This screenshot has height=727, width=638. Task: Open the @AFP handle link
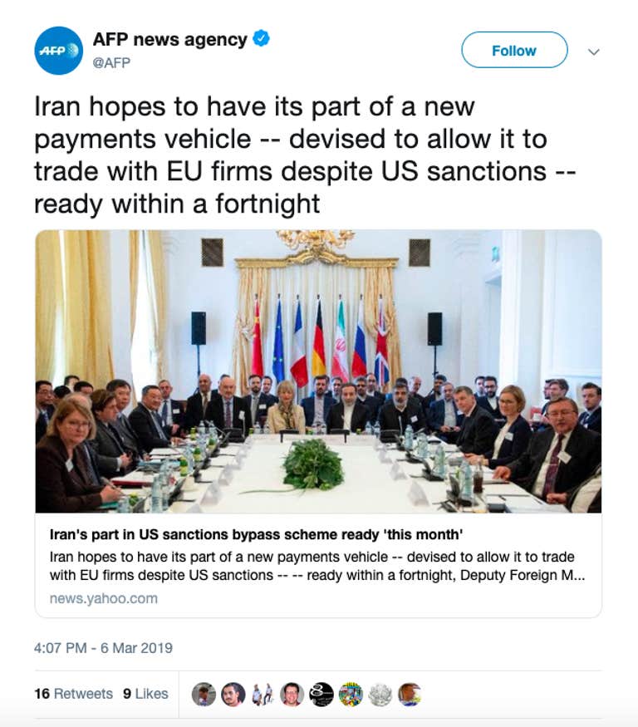111,62
